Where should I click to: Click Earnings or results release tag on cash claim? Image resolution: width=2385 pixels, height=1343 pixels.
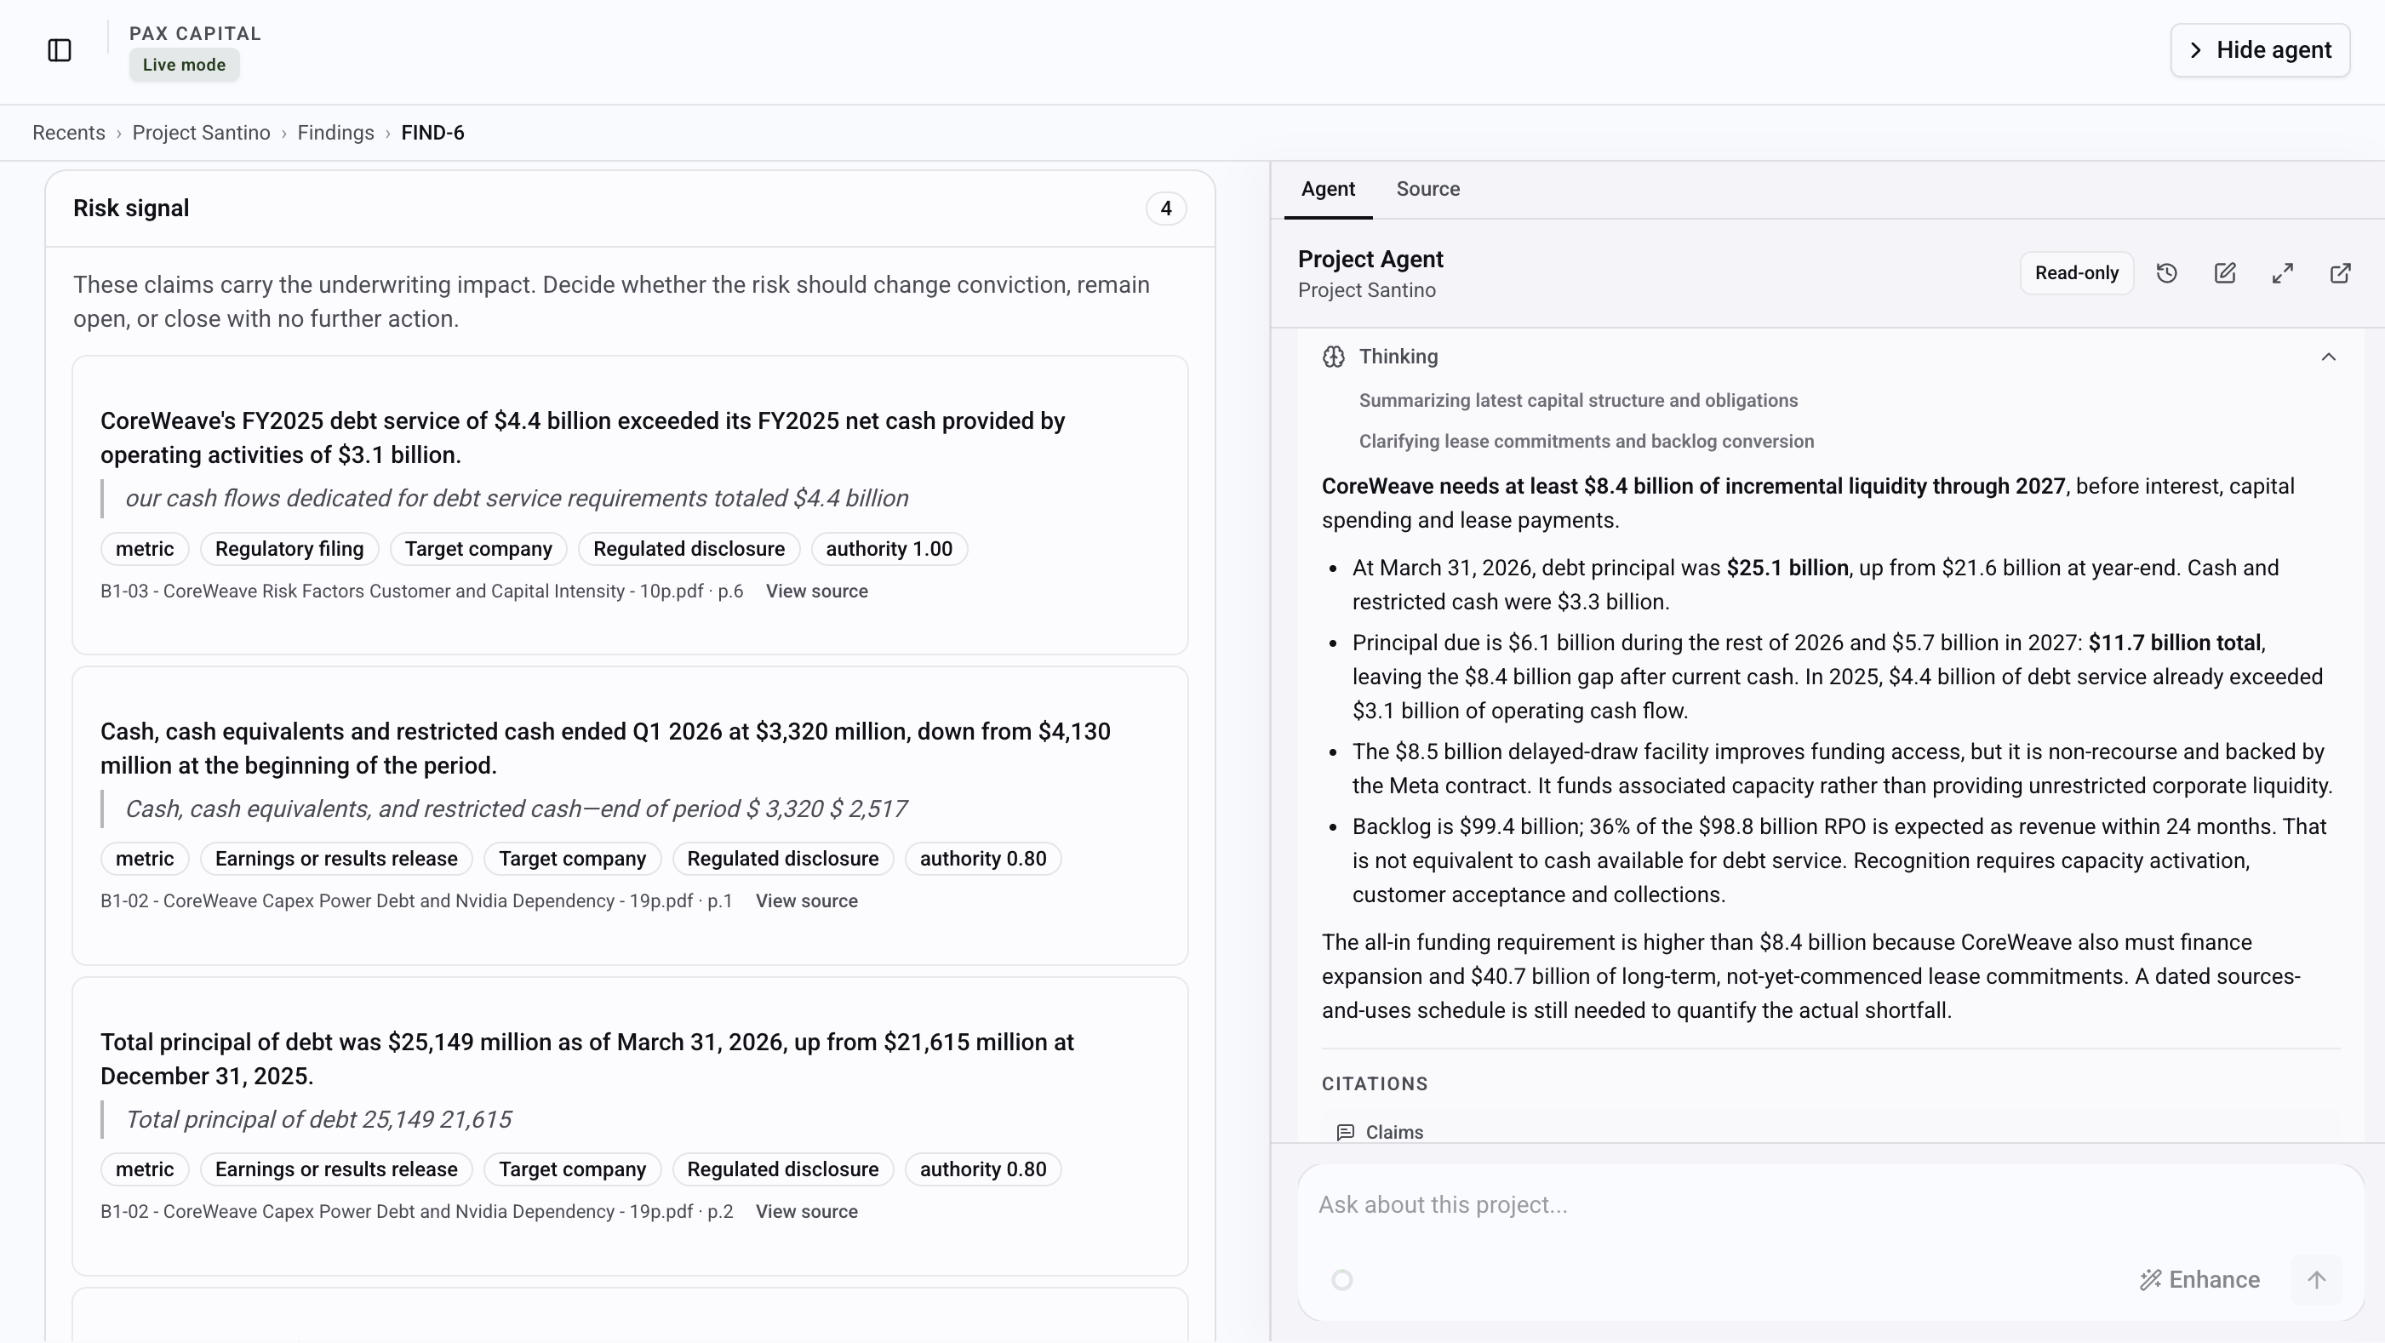[x=336, y=859]
